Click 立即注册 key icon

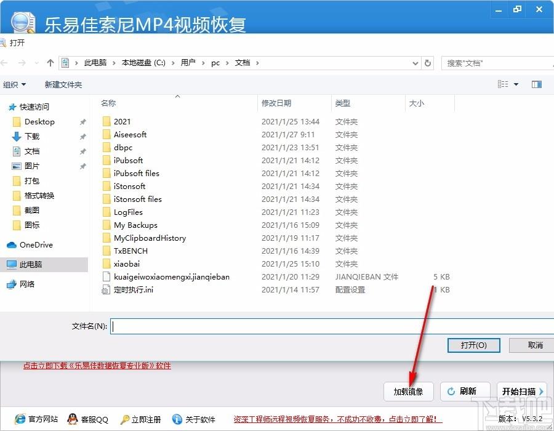124,420
